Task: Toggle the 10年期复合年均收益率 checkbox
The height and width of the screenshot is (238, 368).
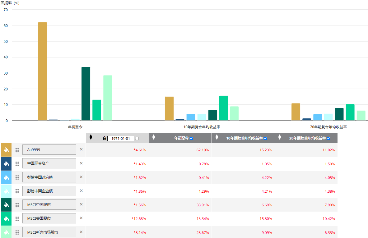Action: point(265,138)
